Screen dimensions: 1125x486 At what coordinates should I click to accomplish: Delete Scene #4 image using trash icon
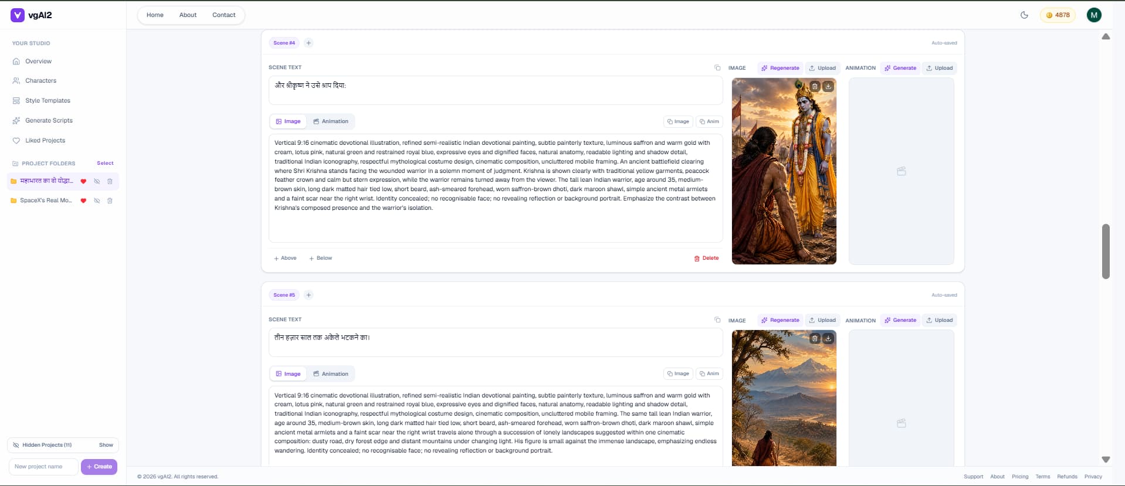coord(815,86)
